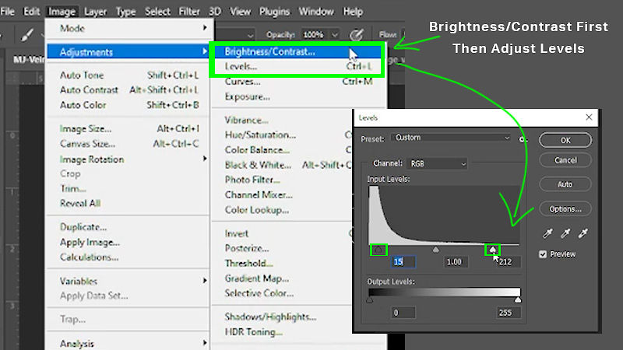Toggle the Preview checkbox
The image size is (623, 350).
coord(543,254)
